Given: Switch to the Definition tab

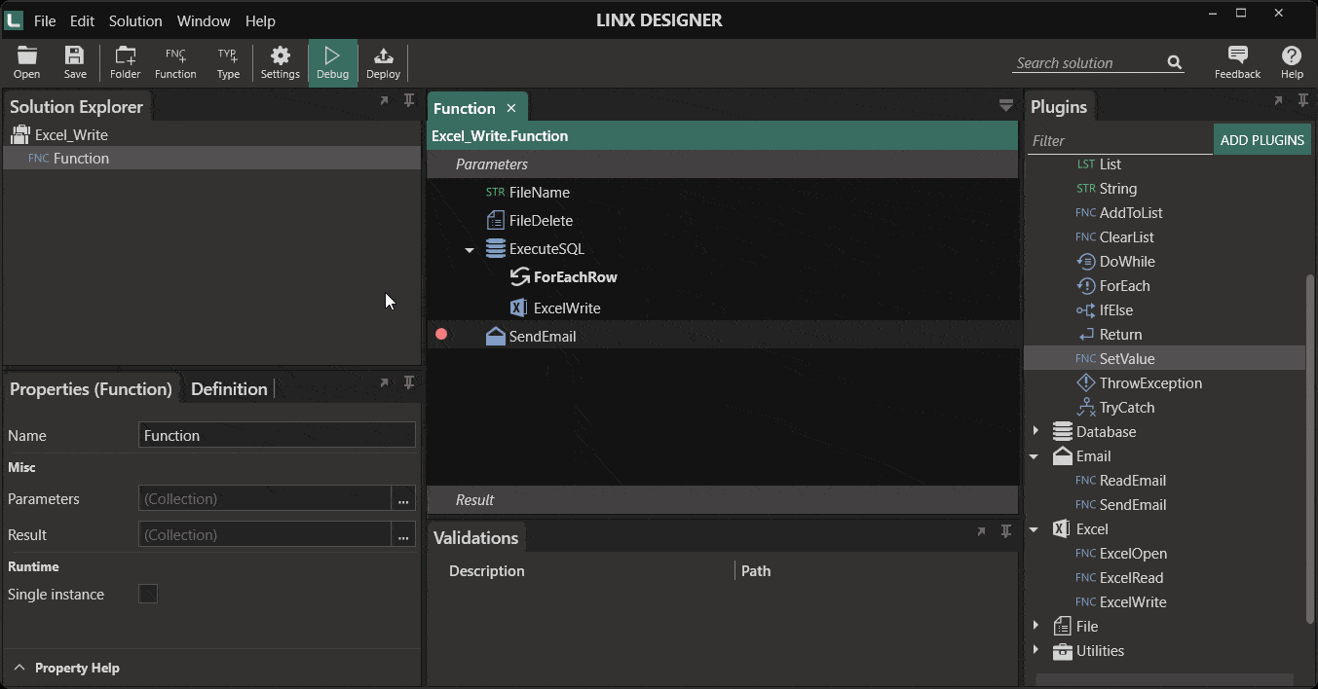Looking at the screenshot, I should (x=229, y=389).
